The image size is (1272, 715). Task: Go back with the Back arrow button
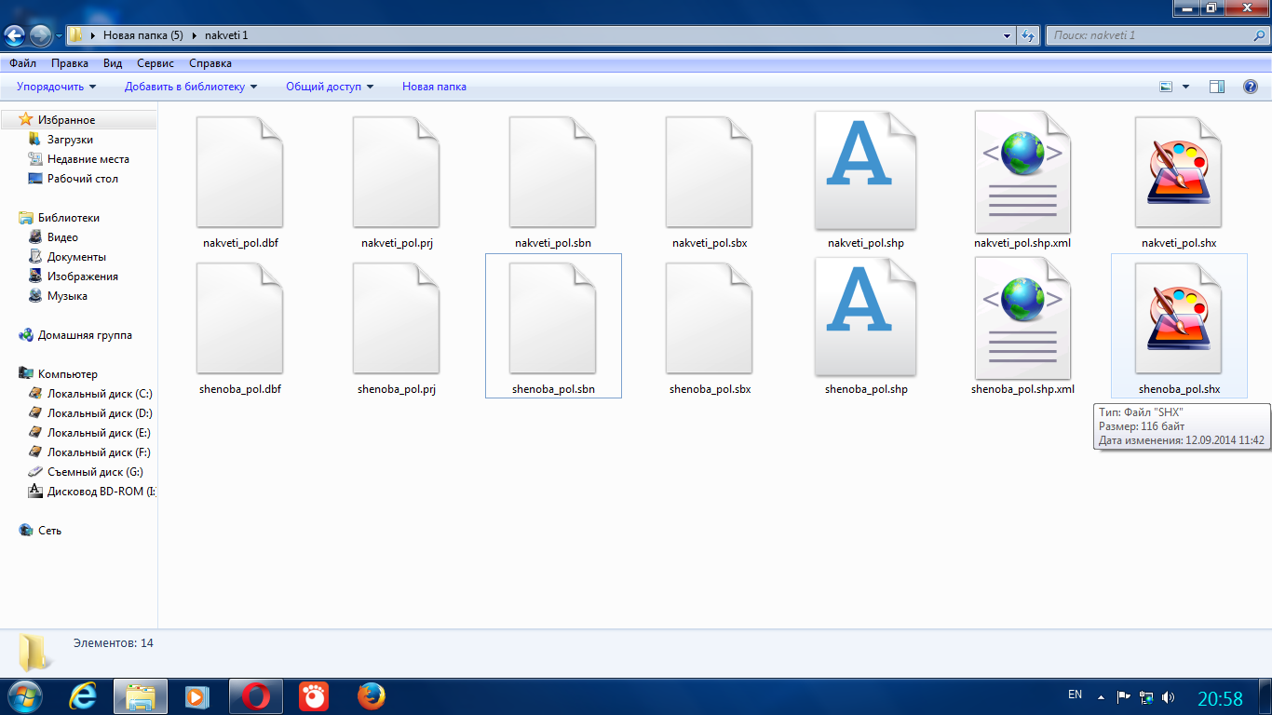(x=15, y=35)
